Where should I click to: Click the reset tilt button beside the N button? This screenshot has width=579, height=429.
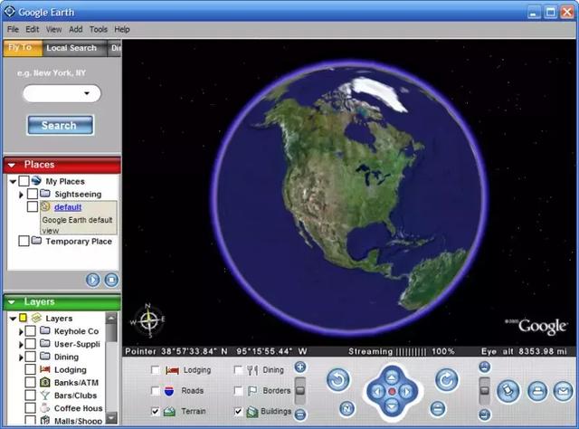click(438, 409)
